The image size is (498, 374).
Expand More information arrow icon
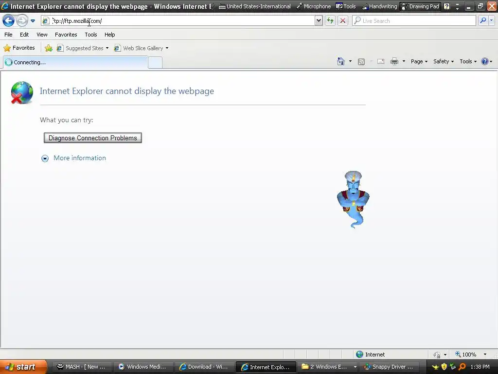(x=45, y=158)
